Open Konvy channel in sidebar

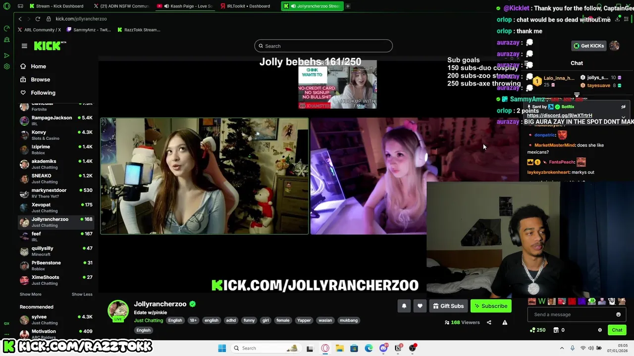pyautogui.click(x=55, y=135)
